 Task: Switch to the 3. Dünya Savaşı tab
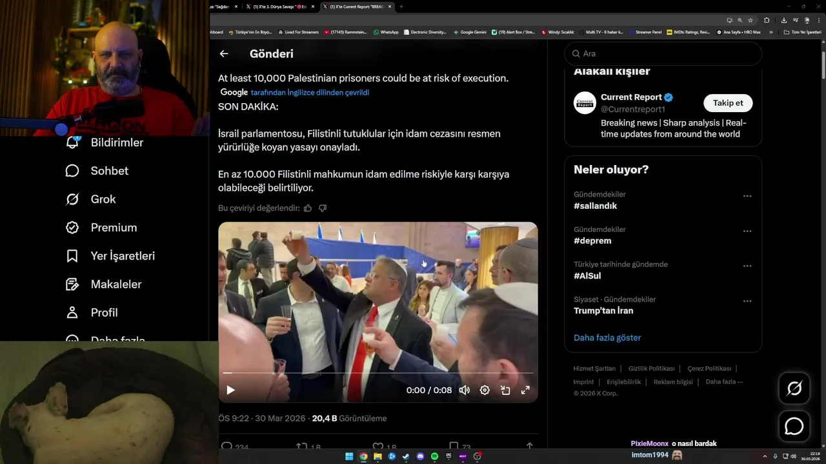(279, 6)
